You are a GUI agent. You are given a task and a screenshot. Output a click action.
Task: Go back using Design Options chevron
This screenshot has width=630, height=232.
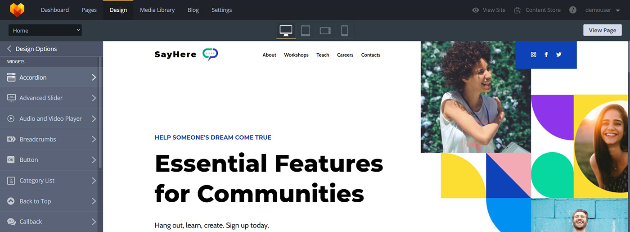pos(9,49)
